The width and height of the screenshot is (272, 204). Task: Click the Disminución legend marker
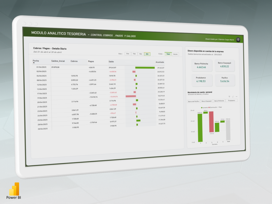tap(209, 107)
